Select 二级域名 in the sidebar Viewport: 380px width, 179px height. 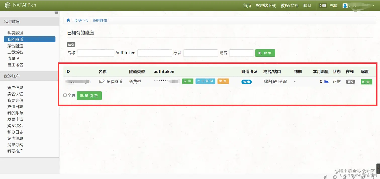tap(15, 52)
